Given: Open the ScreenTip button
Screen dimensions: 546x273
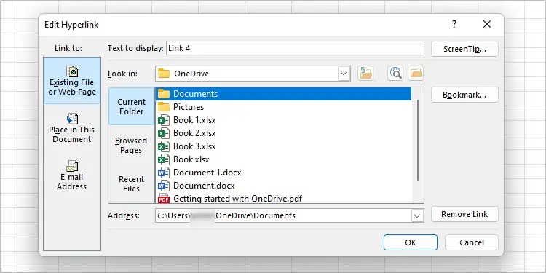Looking at the screenshot, I should (464, 49).
